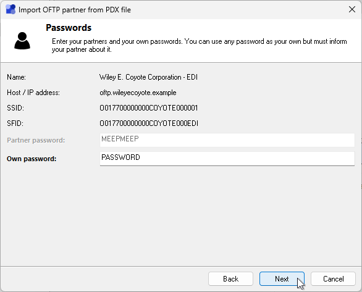The height and width of the screenshot is (292, 362).
Task: Close the Import OFTP partner dialog
Action: pos(352,9)
